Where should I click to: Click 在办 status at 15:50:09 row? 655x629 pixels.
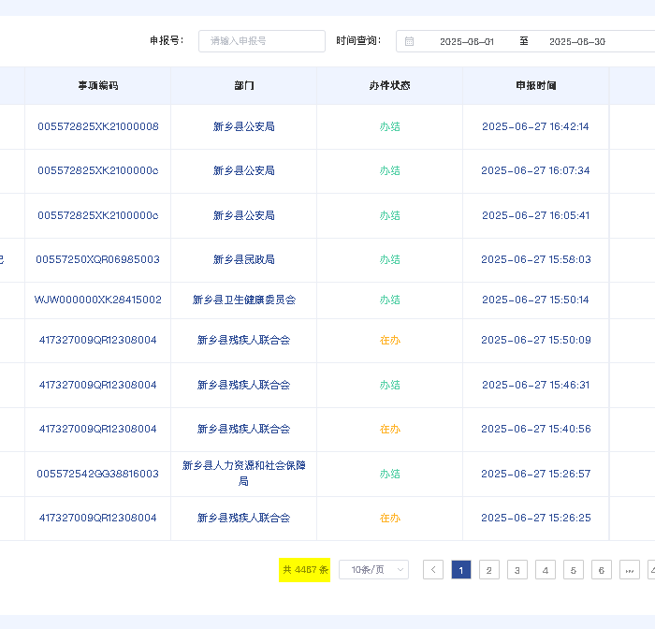[390, 340]
